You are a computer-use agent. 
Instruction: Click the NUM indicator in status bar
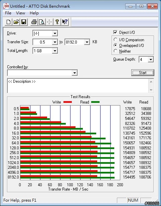click(133, 200)
